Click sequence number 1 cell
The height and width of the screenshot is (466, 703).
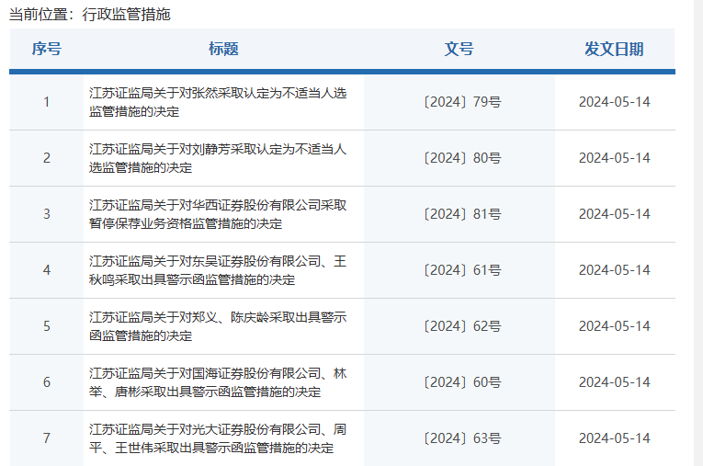47,102
